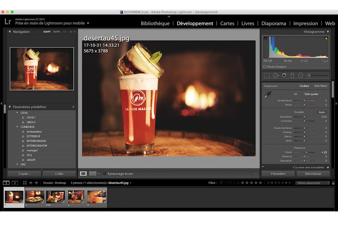Toggle the highlight clipping indicator in histogram

click(326, 39)
